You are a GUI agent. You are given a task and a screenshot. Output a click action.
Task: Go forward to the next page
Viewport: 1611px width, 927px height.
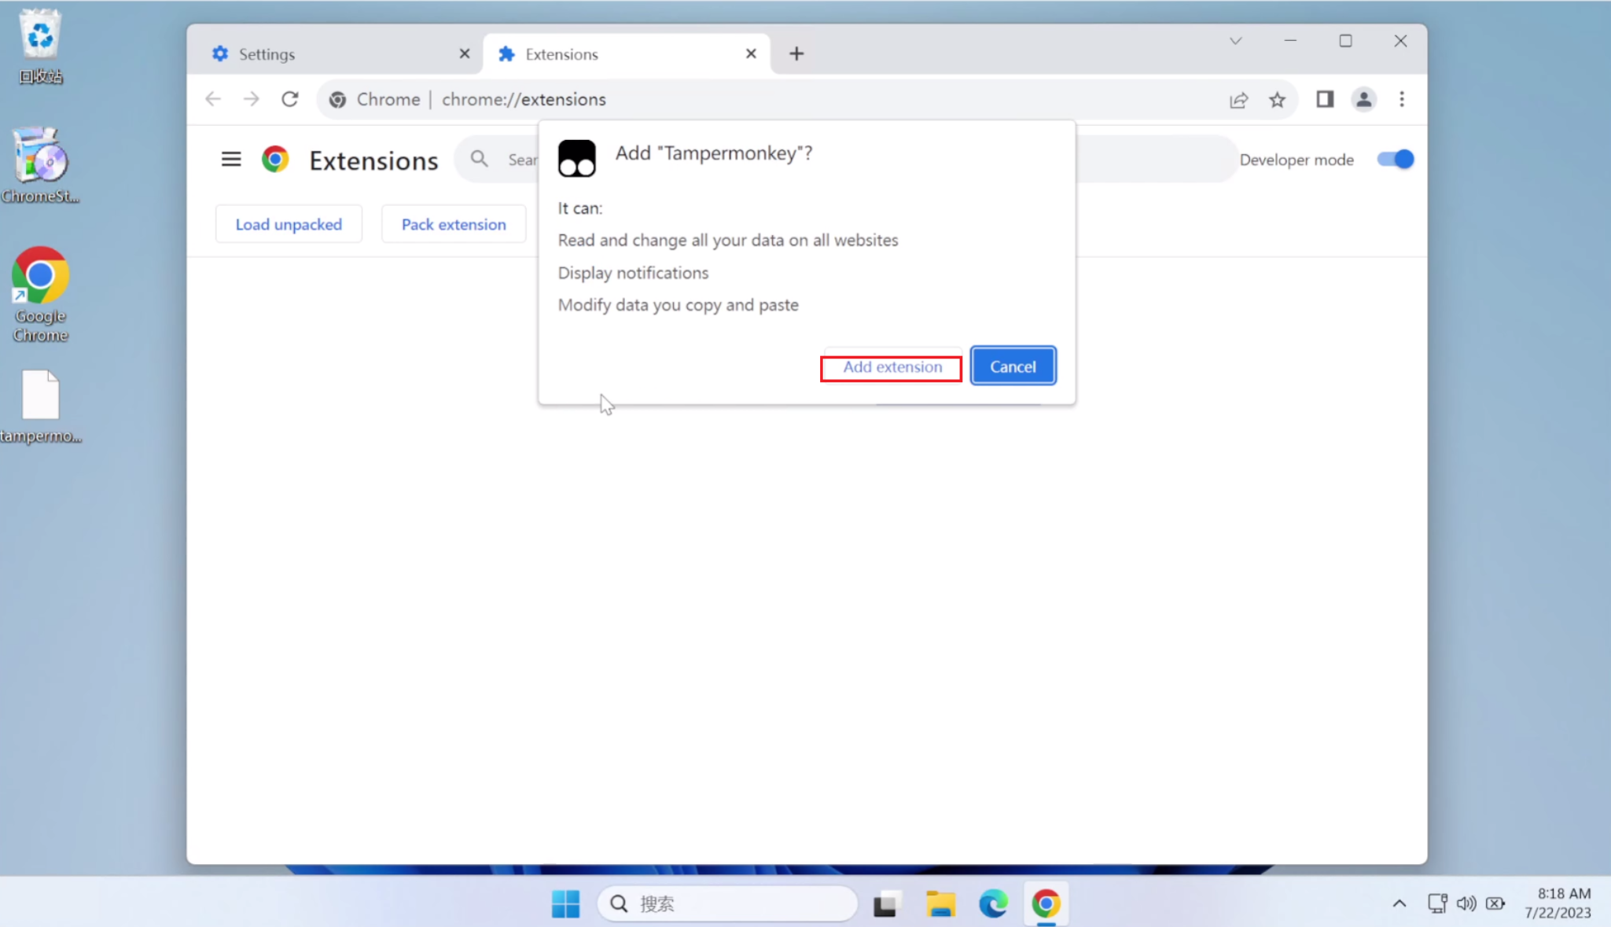[251, 99]
